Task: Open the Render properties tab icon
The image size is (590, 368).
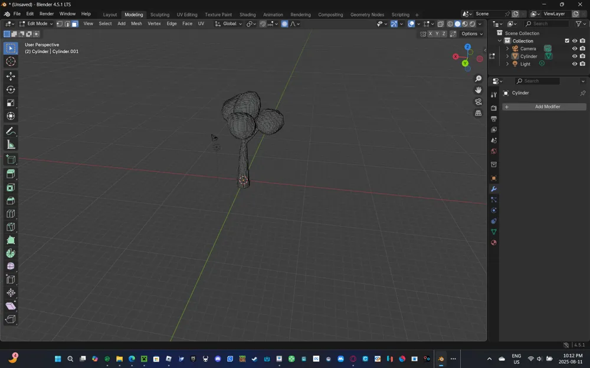Action: (x=494, y=108)
